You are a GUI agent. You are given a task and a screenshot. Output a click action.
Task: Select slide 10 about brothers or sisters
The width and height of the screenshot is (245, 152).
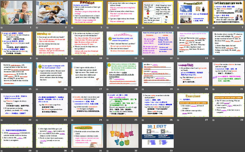point(87,43)
